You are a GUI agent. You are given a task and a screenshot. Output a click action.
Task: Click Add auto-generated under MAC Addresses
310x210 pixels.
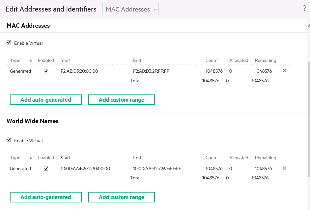[x=45, y=99]
